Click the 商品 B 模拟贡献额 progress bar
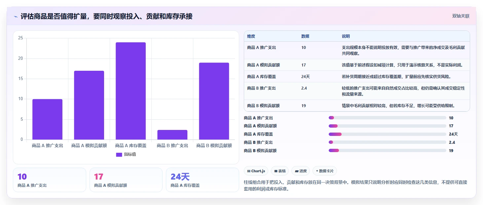Viewport: 483px width, 205px height. (x=388, y=150)
